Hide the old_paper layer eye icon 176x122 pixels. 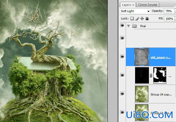122,57
